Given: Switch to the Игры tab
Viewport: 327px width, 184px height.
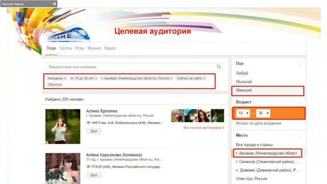Looking at the screenshot, I should (x=80, y=48).
